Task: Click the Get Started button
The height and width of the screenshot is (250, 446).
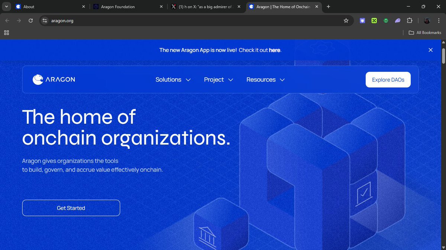Action: (x=71, y=208)
